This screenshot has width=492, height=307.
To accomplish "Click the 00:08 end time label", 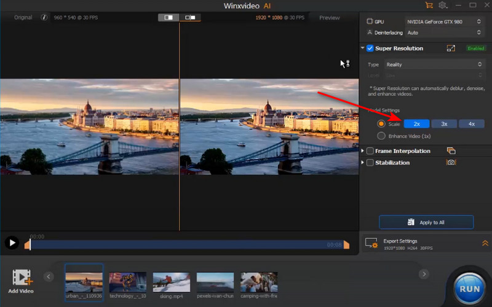I will click(x=334, y=244).
